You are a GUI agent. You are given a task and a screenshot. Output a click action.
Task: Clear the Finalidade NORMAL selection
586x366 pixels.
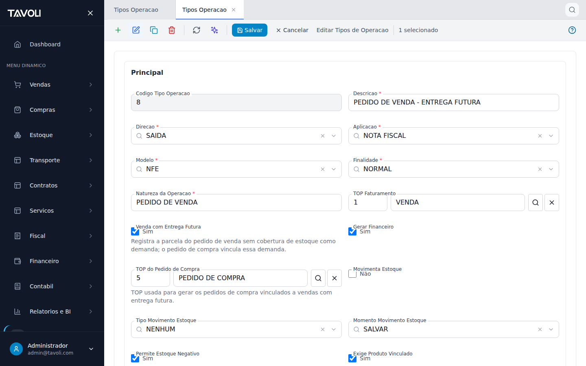(540, 169)
